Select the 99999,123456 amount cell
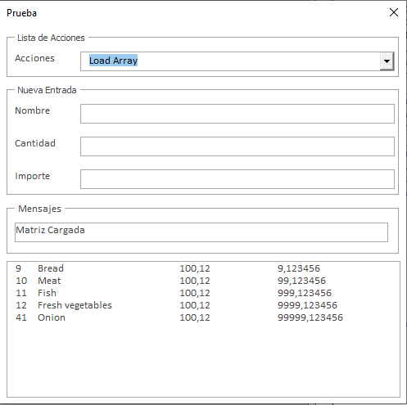This screenshot has width=407, height=405. point(310,317)
